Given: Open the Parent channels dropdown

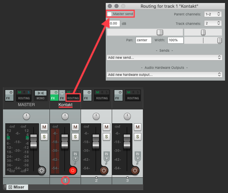Looking at the screenshot, I should click(213, 14).
